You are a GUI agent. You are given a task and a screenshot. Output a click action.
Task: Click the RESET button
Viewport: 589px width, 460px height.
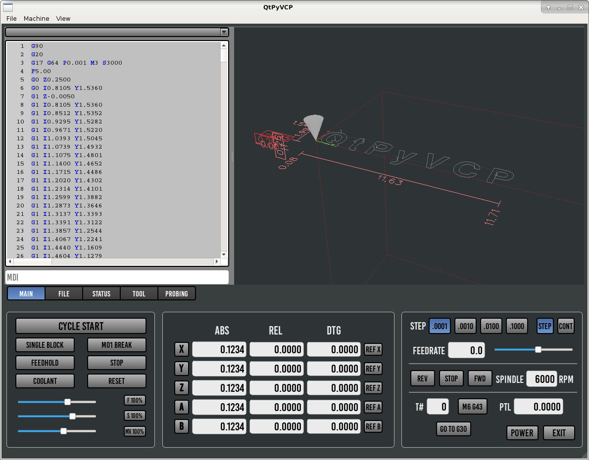point(117,381)
